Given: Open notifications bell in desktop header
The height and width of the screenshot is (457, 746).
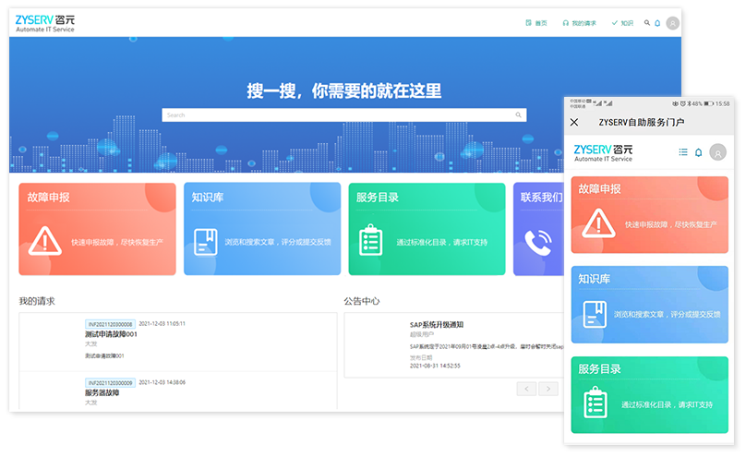Looking at the screenshot, I should (657, 23).
